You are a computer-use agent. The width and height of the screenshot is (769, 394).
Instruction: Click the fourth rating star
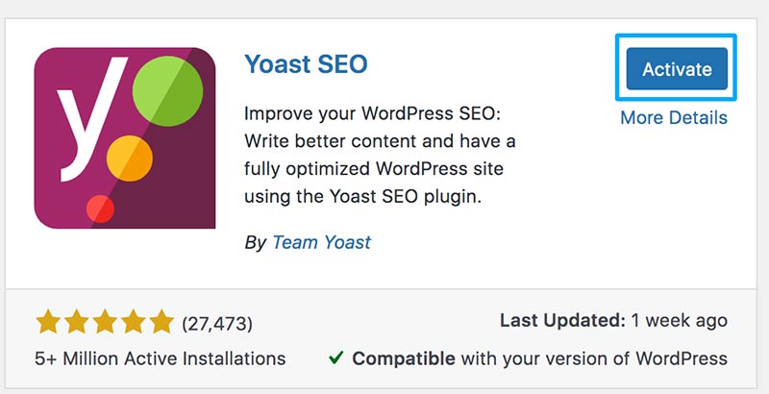coord(133,321)
